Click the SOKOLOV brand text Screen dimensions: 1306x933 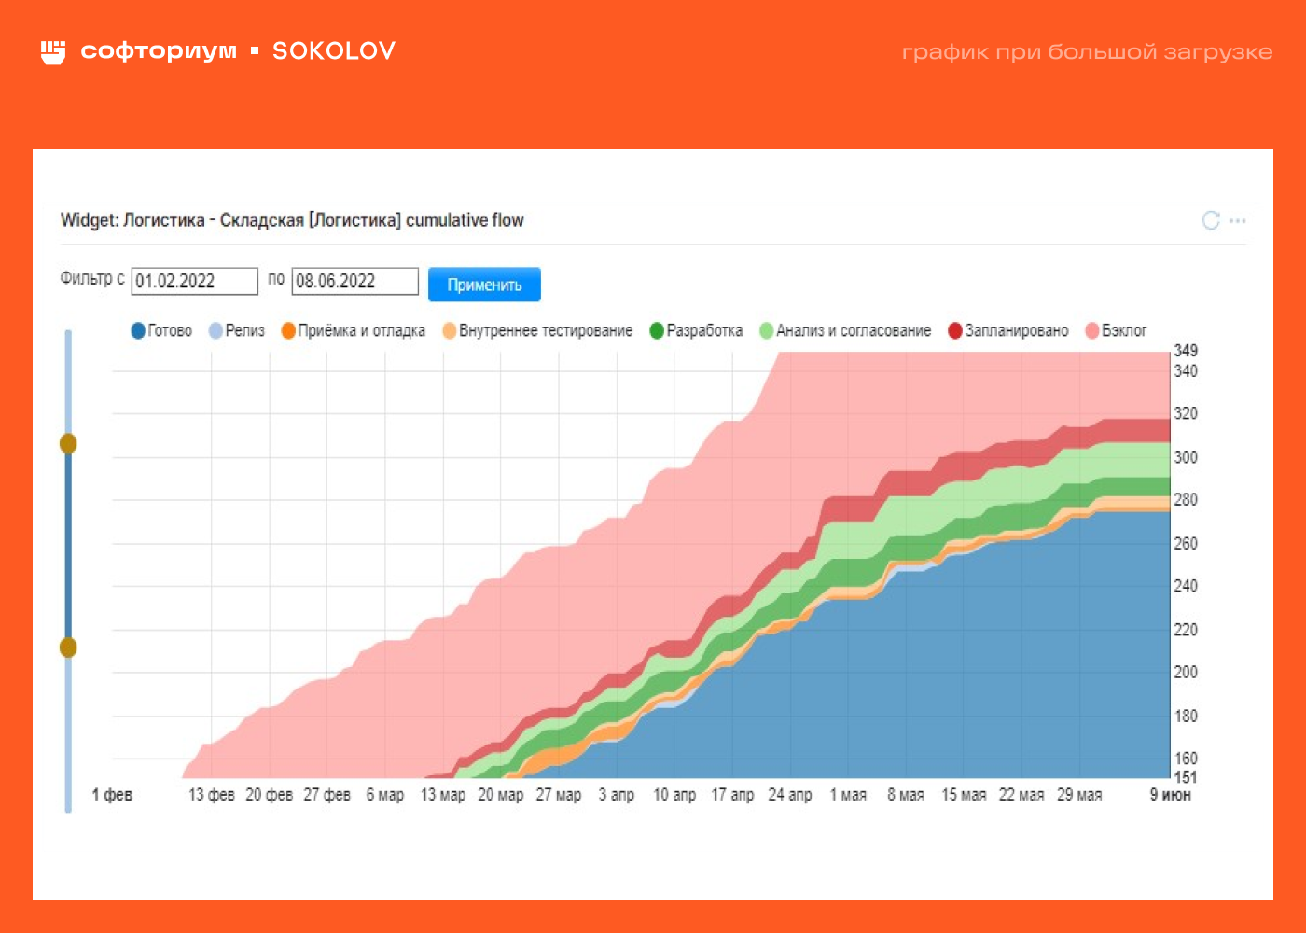334,51
